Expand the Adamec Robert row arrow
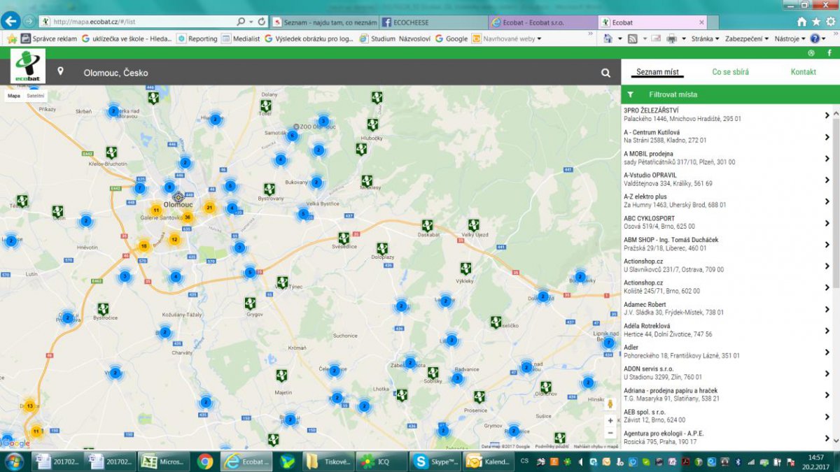This screenshot has width=840, height=472. point(827,309)
